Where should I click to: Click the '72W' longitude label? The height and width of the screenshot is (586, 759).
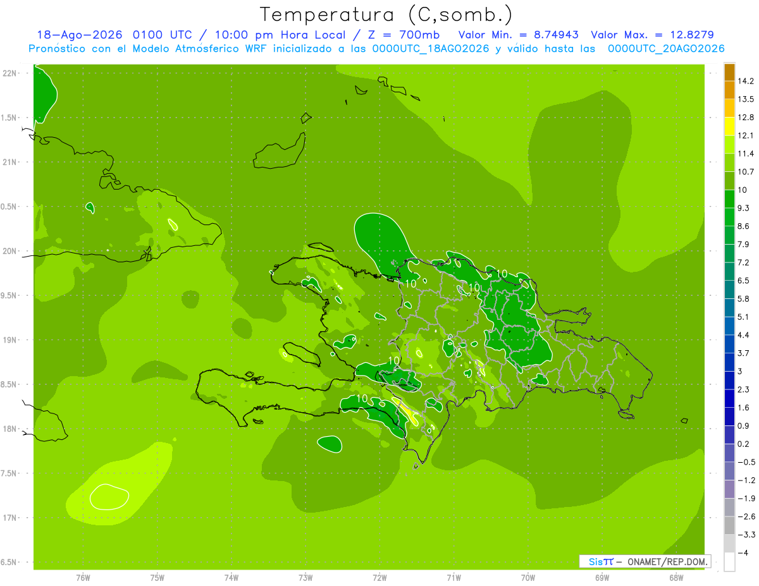(x=379, y=578)
